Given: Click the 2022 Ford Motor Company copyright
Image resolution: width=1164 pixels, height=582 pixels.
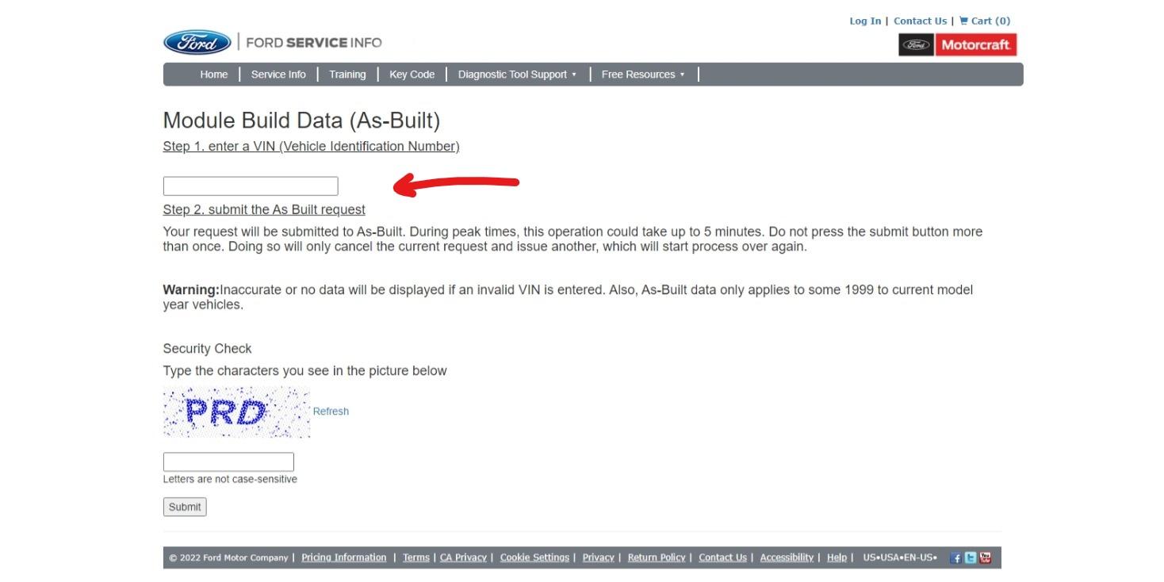Looking at the screenshot, I should point(228,557).
